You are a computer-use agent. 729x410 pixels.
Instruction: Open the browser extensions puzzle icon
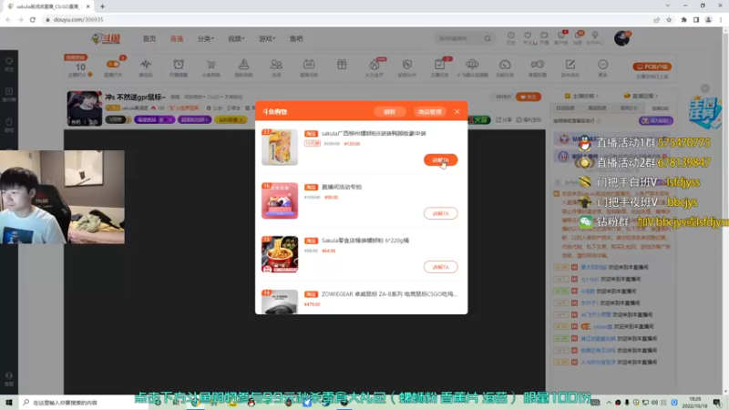(683, 19)
